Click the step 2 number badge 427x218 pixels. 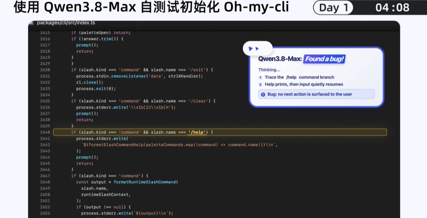click(260, 84)
